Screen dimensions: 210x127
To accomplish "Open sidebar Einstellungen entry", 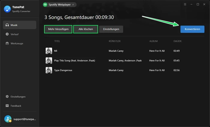I will click(19, 97).
